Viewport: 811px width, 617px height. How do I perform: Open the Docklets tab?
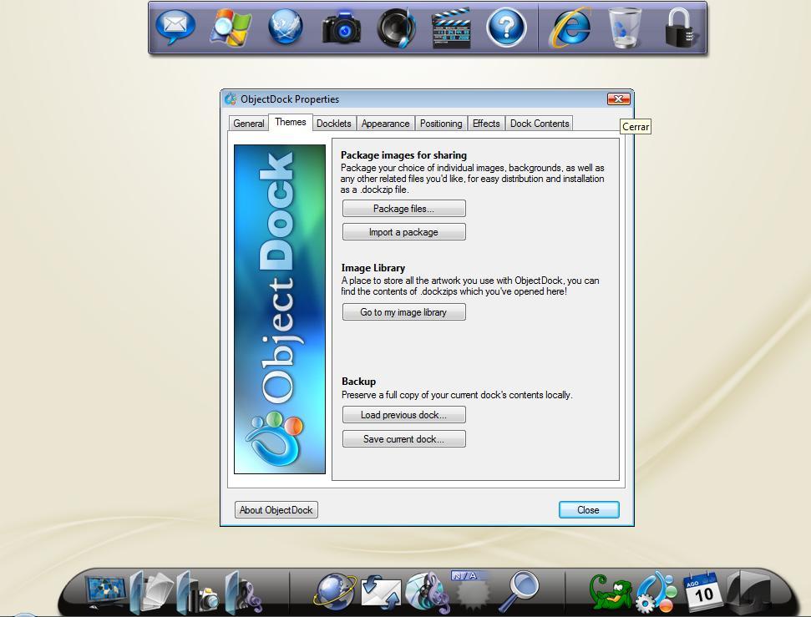[334, 123]
